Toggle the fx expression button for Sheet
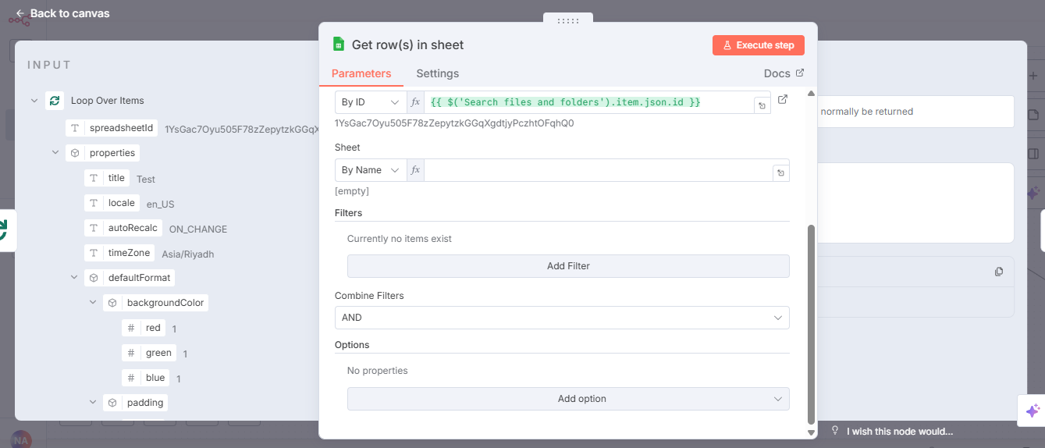The width and height of the screenshot is (1045, 448). (x=415, y=170)
